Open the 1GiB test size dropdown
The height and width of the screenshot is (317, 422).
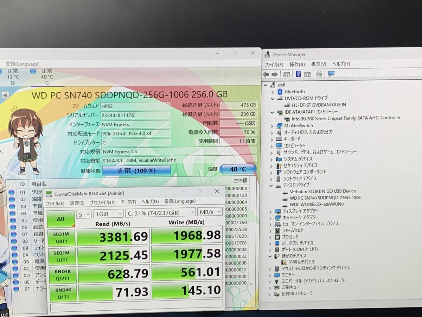(x=109, y=213)
